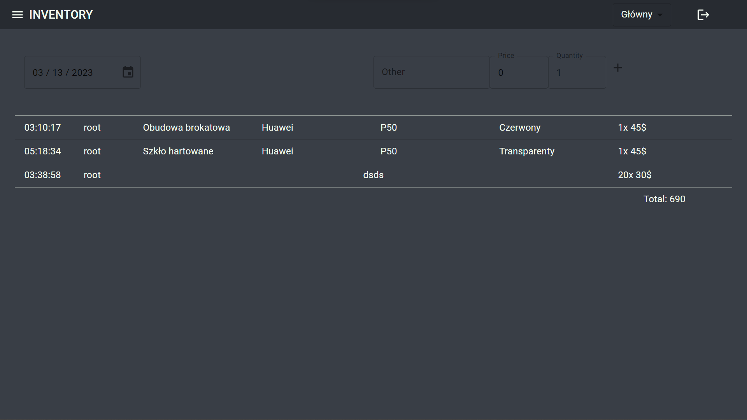Click the 03:10:17 timestamp
This screenshot has width=747, height=420.
42,128
